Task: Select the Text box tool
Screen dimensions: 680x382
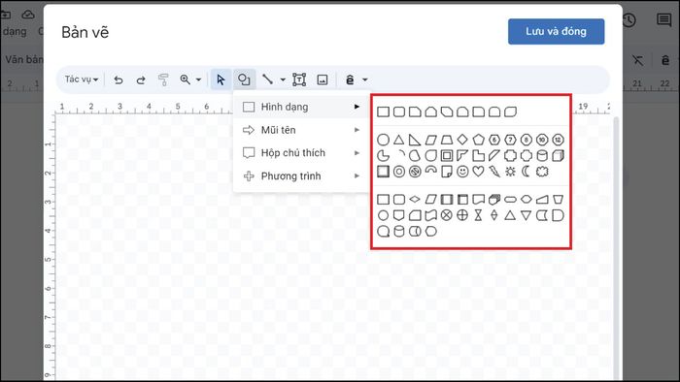Action: tap(299, 80)
